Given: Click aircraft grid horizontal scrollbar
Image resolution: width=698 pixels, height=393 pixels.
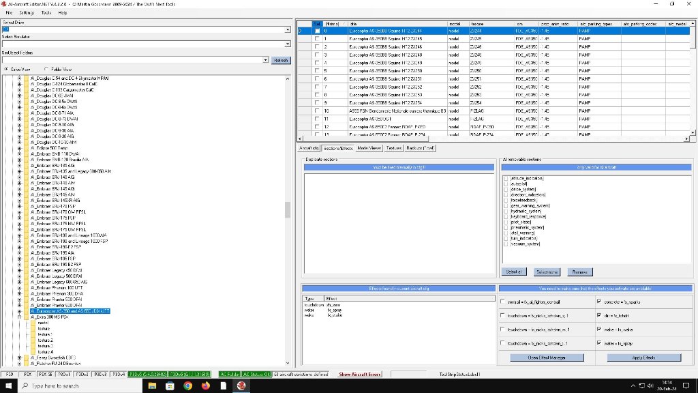Looking at the screenshot, I should 366,139.
